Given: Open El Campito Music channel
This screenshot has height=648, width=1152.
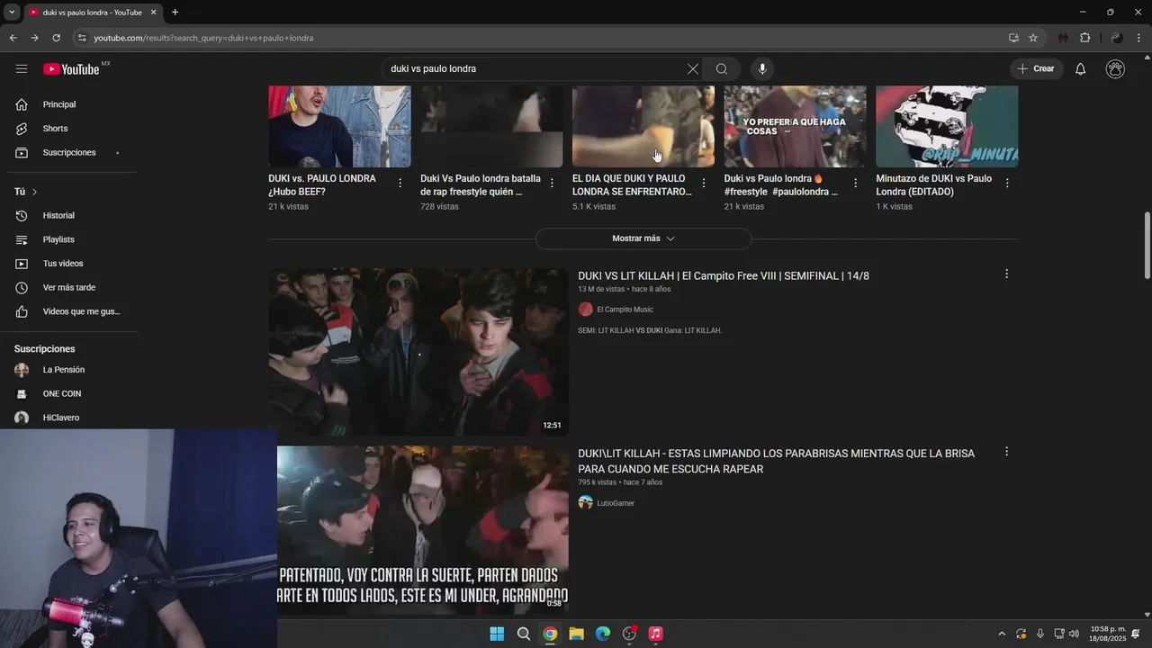Looking at the screenshot, I should tap(625, 310).
